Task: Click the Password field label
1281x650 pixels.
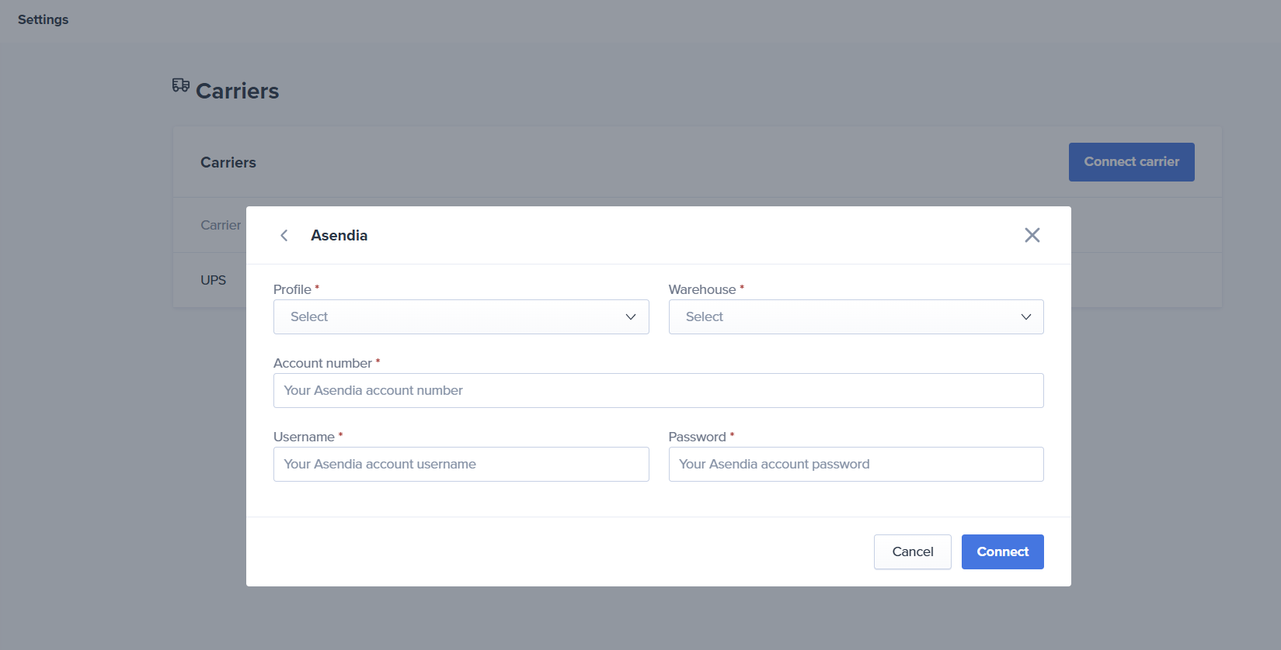Action: point(697,437)
